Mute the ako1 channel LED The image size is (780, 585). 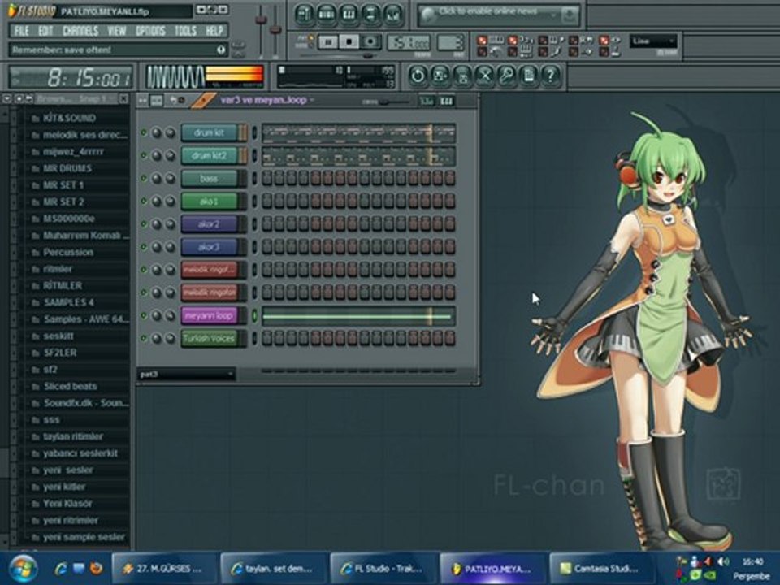coord(144,201)
